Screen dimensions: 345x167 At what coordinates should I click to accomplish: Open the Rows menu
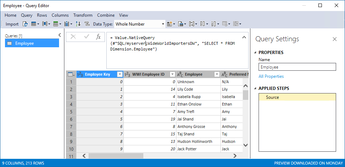[42, 15]
